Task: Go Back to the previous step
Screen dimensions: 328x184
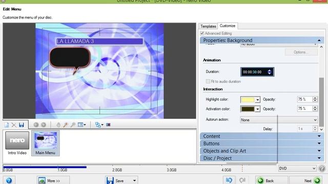Action: [272, 180]
